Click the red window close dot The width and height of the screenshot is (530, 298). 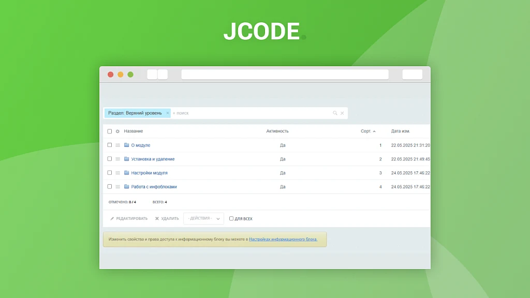coord(111,74)
